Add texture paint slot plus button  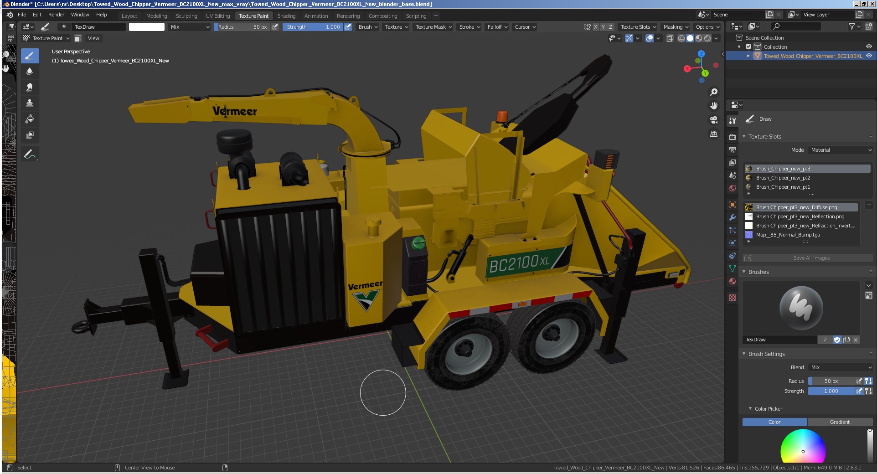[868, 205]
